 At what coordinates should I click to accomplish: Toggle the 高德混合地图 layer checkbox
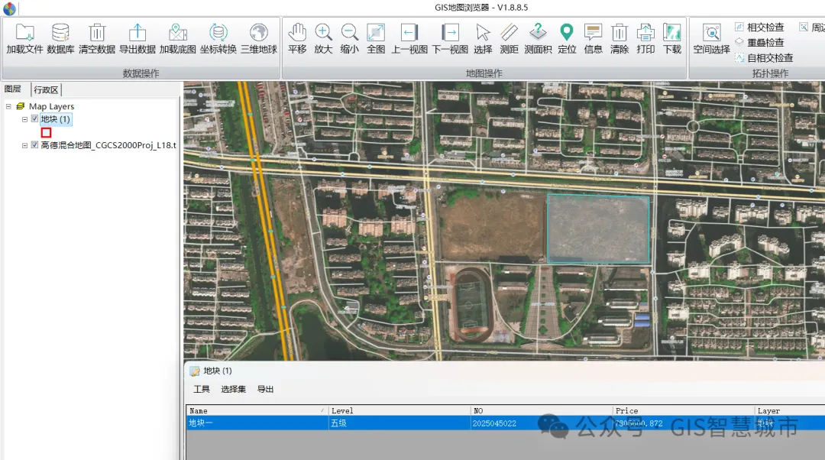(34, 145)
